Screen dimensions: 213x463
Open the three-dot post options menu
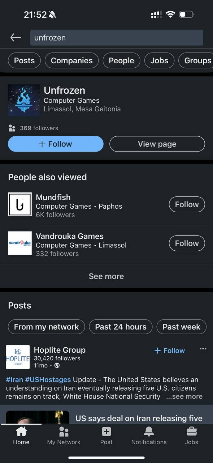[203, 349]
